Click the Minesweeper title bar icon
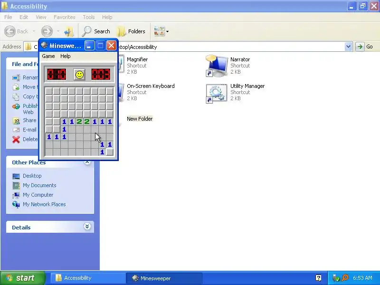The height and width of the screenshot is (285, 380). pyautogui.click(x=44, y=45)
